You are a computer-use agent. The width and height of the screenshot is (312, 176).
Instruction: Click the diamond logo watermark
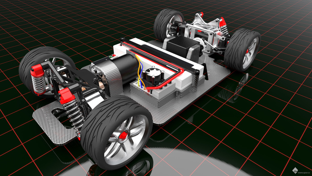[295, 171]
